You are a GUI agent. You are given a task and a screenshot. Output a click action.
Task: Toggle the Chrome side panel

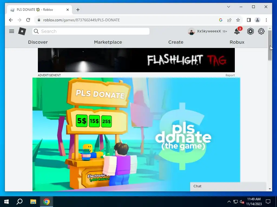click(249, 20)
